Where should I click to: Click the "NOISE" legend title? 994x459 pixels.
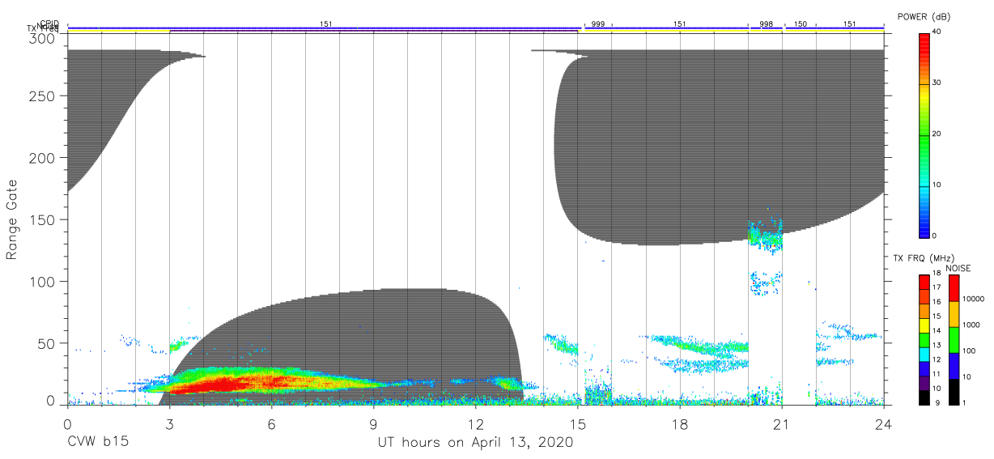[x=958, y=268]
